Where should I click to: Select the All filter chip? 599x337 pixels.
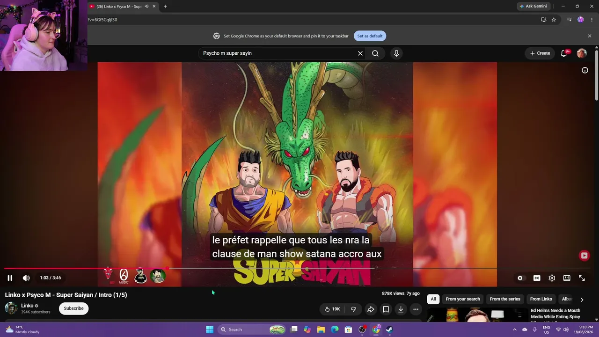[433, 299]
